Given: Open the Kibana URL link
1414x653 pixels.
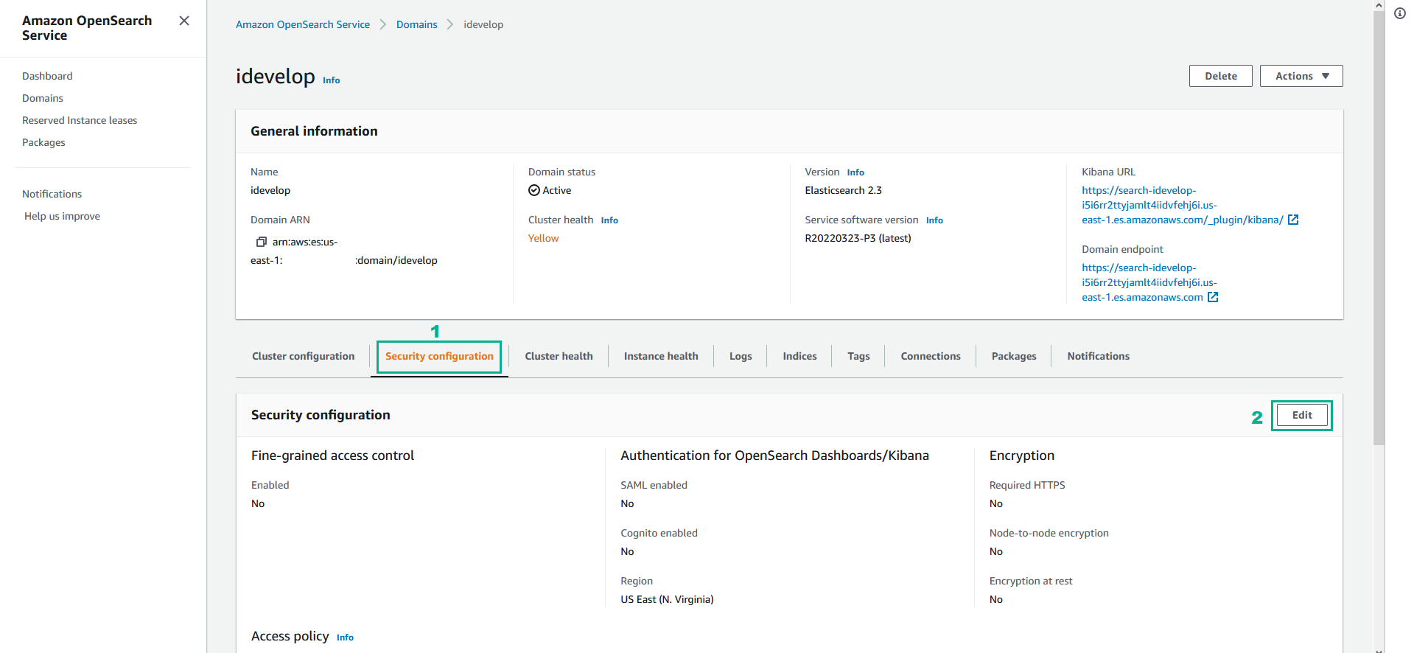Looking at the screenshot, I should pyautogui.click(x=1183, y=205).
